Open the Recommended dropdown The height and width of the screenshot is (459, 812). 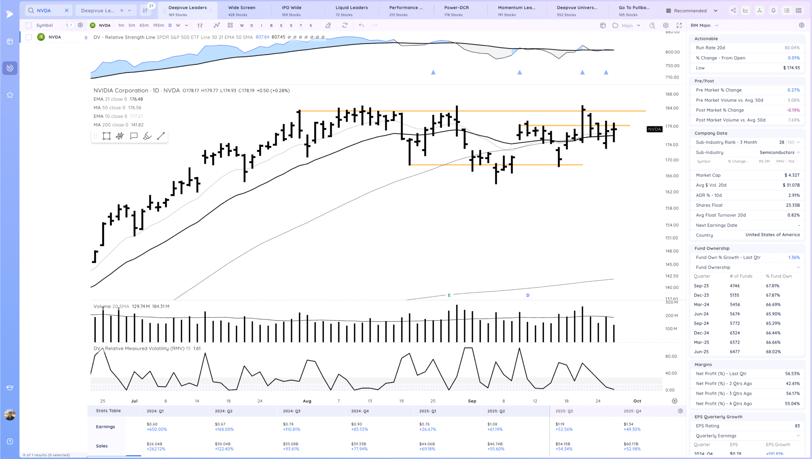point(691,10)
